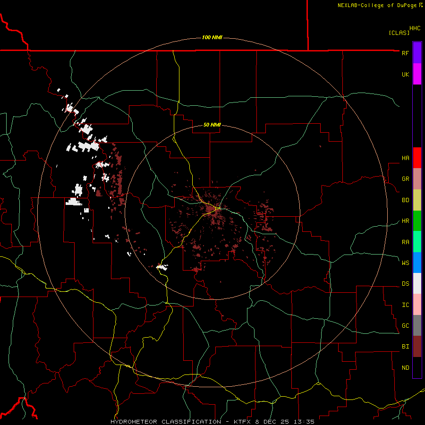Click the UK magenta legend swatch
Screen dimensions: 425x425
(417, 74)
